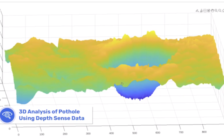Activate the Brush data tool
The image size is (224, 138).
coord(201,10)
